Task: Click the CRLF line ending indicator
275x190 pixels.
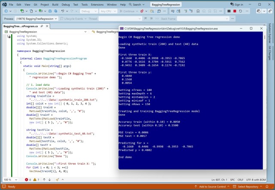Action: tap(240, 180)
